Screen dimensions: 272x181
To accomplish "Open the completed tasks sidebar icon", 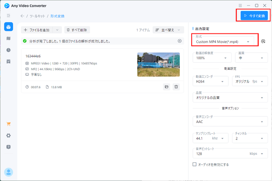I will click(x=8, y=62).
